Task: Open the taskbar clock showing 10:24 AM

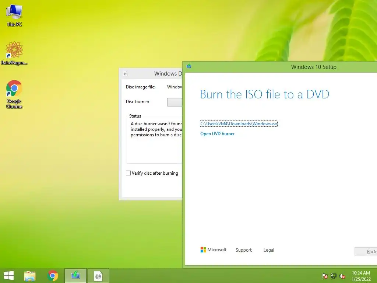Action: coord(361,276)
